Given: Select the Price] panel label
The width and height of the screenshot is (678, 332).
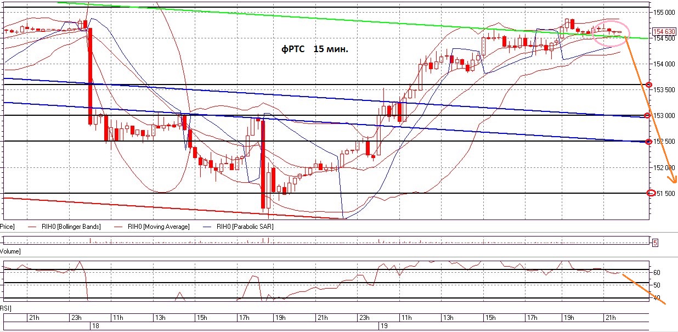Looking at the screenshot, I should click(x=7, y=226).
